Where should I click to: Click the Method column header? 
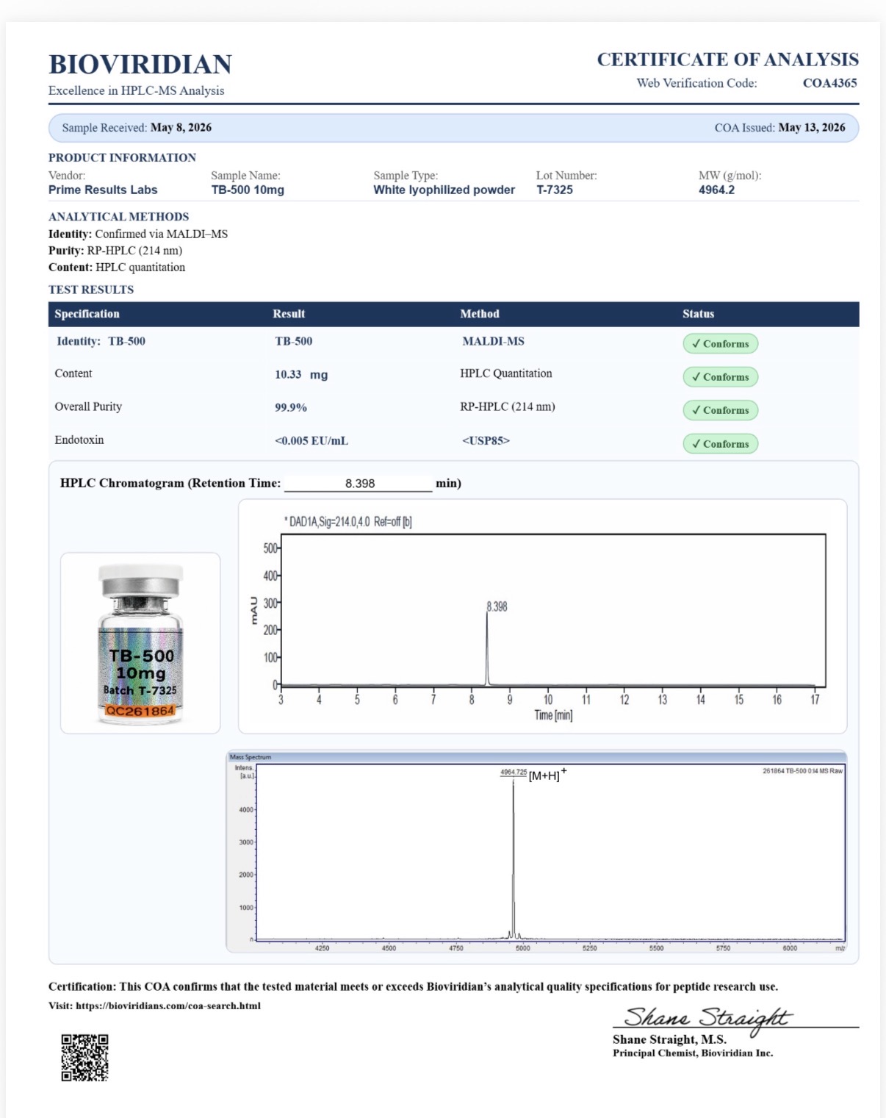click(x=480, y=314)
